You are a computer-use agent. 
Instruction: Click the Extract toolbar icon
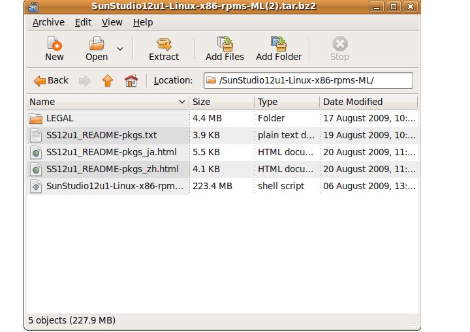coord(164,44)
